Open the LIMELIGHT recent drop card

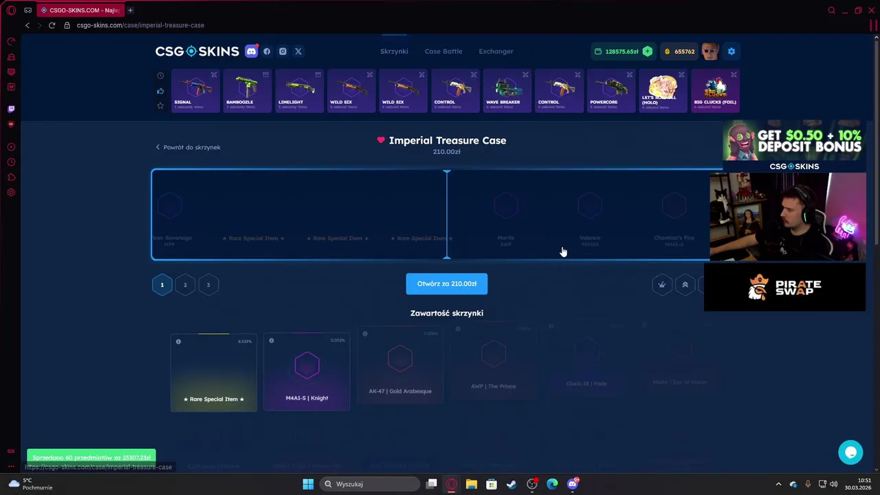click(x=299, y=90)
